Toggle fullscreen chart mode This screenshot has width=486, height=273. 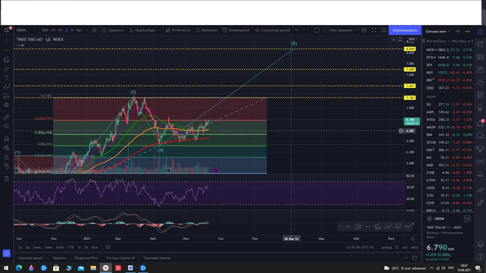374,30
